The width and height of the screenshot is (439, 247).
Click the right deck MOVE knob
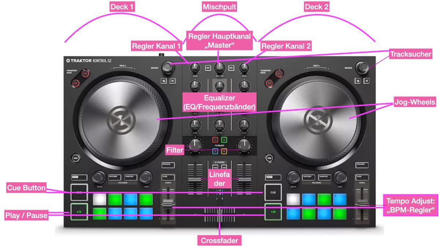(293, 178)
